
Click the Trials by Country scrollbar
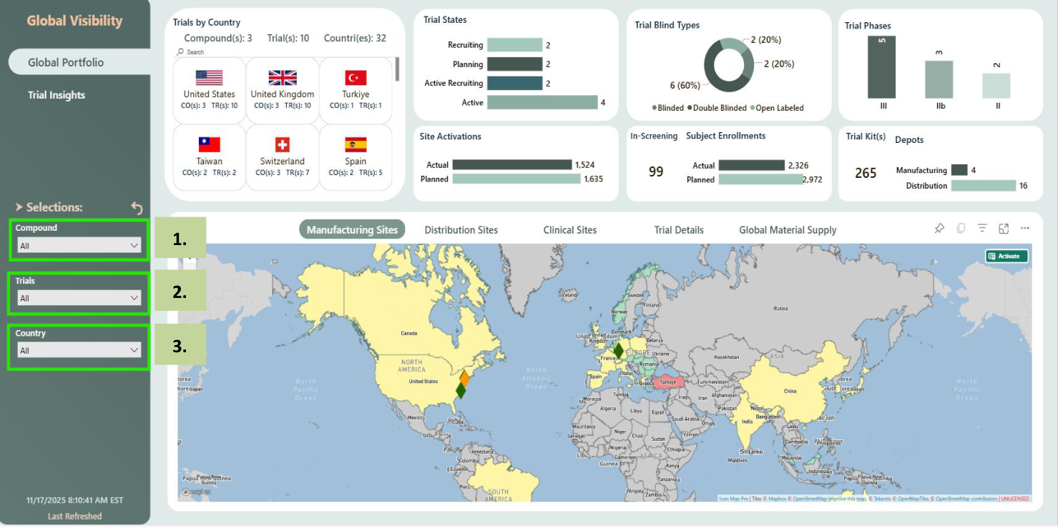pyautogui.click(x=397, y=70)
